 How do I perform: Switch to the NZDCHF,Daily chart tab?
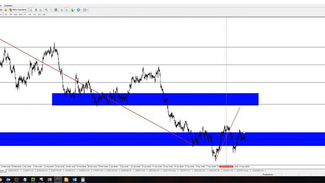pos(169,171)
